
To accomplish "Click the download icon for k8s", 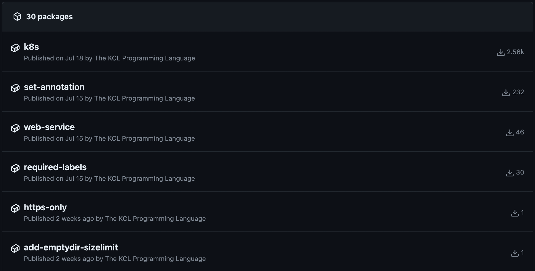I will 501,52.
